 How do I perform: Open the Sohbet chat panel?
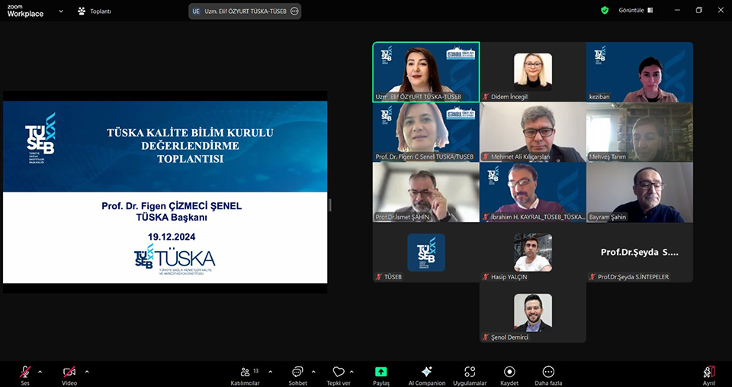pos(297,372)
